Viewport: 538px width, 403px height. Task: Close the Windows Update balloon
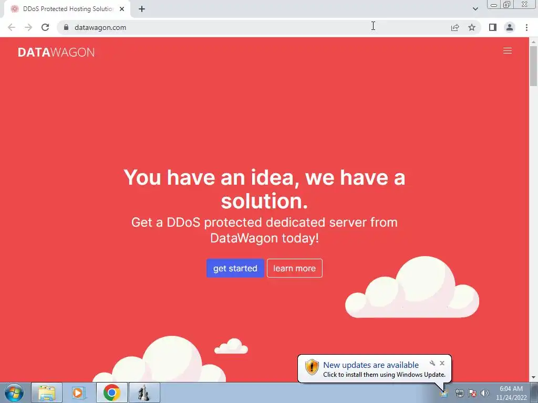pos(442,363)
